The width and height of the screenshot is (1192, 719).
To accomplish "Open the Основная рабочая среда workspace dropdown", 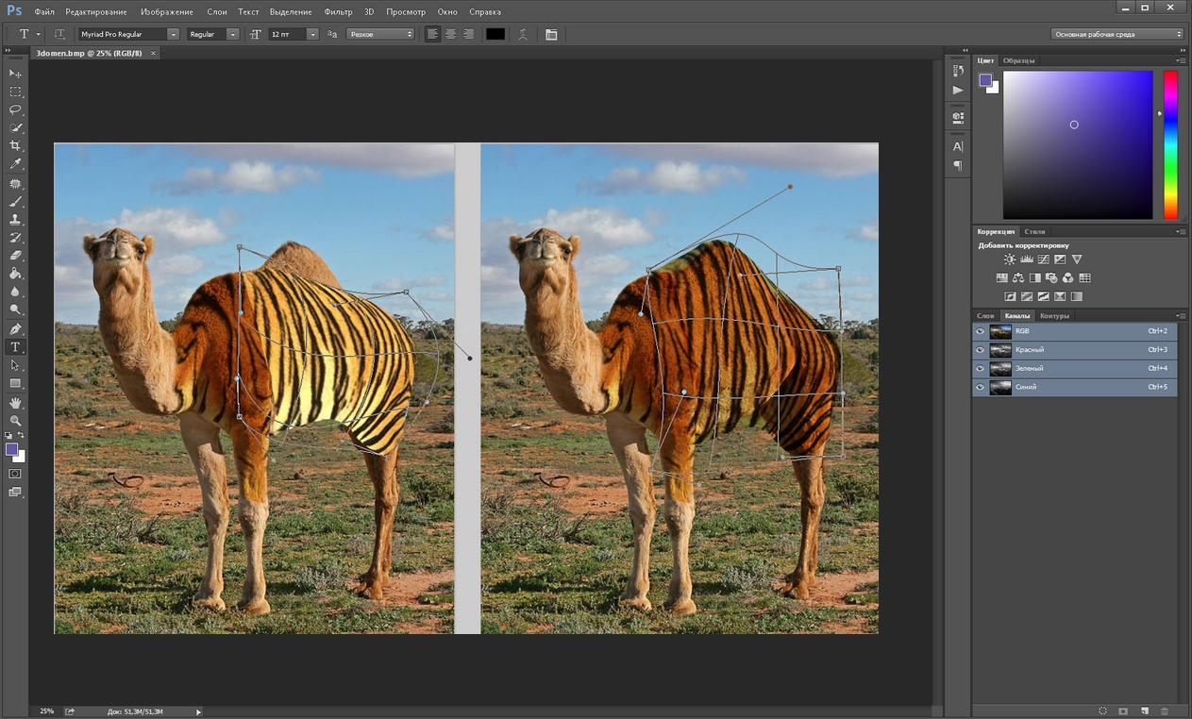I will (1117, 34).
